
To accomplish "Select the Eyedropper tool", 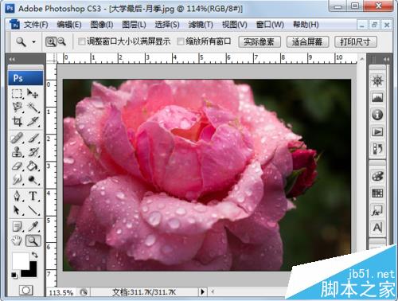I will click(33, 227).
